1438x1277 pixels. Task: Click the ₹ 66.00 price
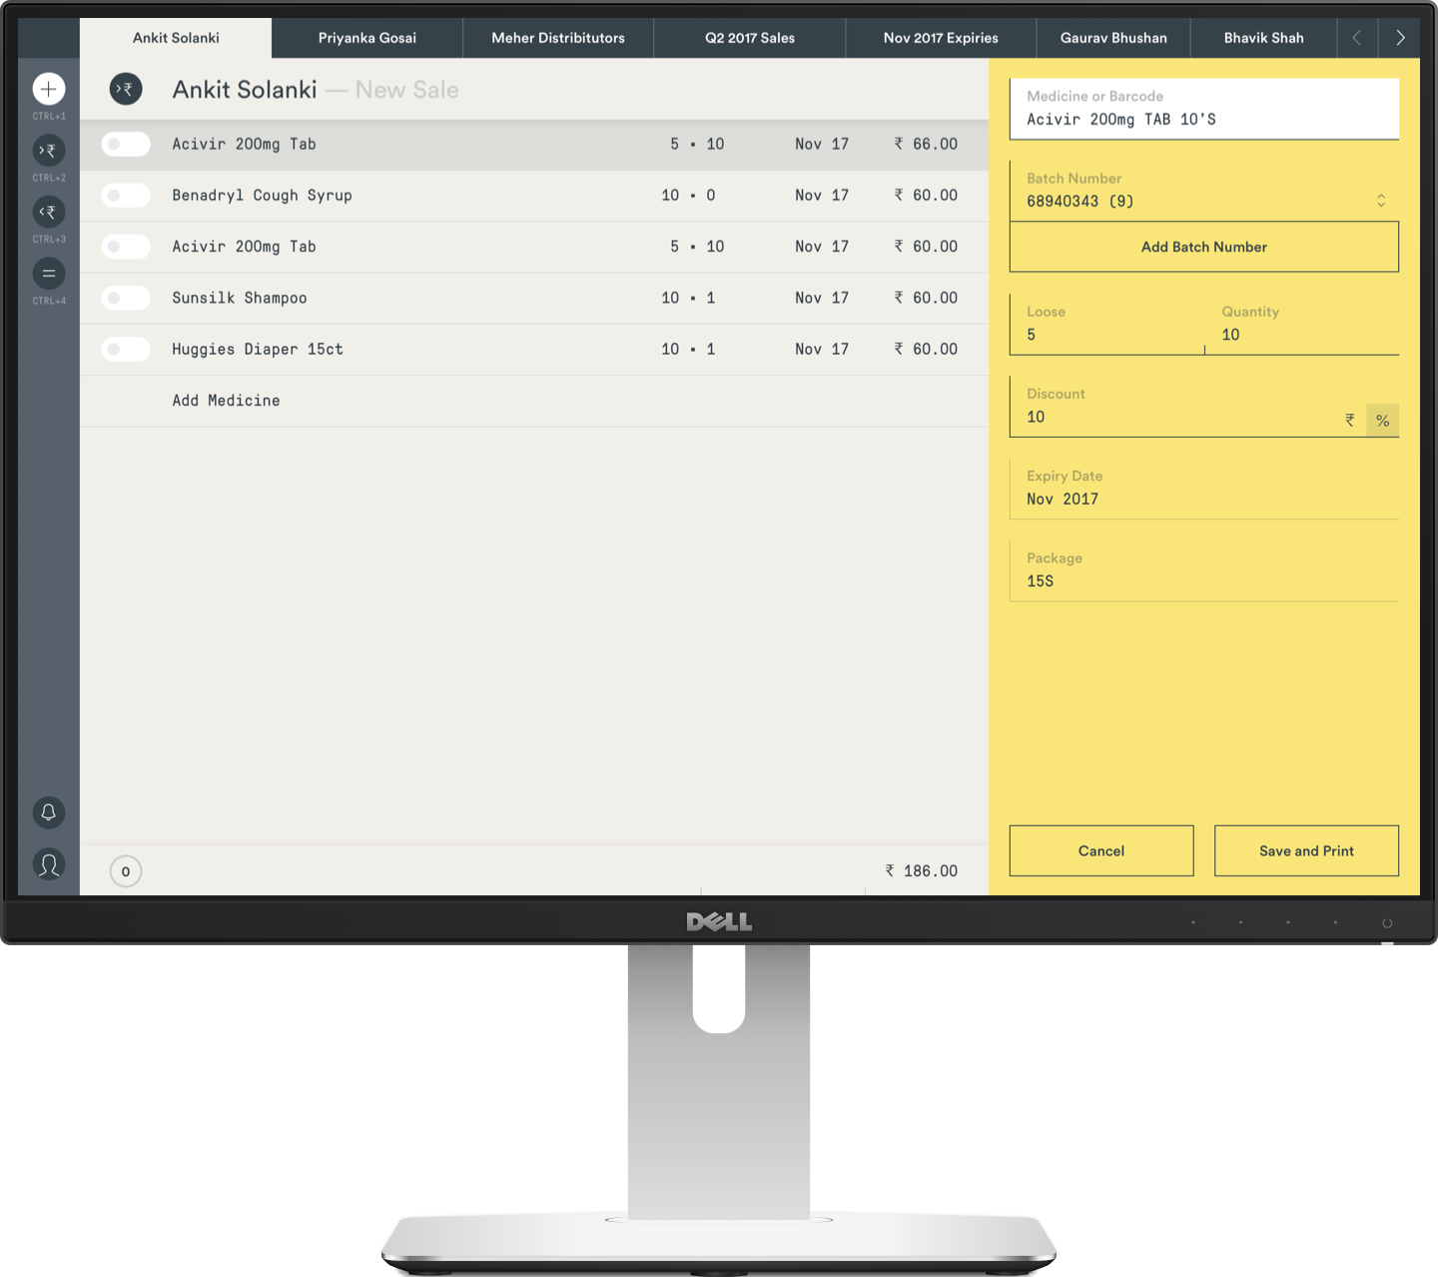(x=926, y=144)
